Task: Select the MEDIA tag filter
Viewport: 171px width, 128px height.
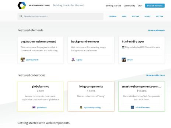Action: click(124, 16)
